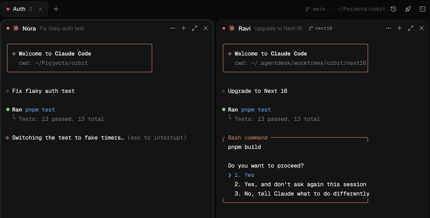
Task: Open more options in Ravi pane
Action: 389,28
